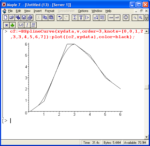Toggle the x math input mode button
This screenshot has width=150, height=146.
pos(6,25)
